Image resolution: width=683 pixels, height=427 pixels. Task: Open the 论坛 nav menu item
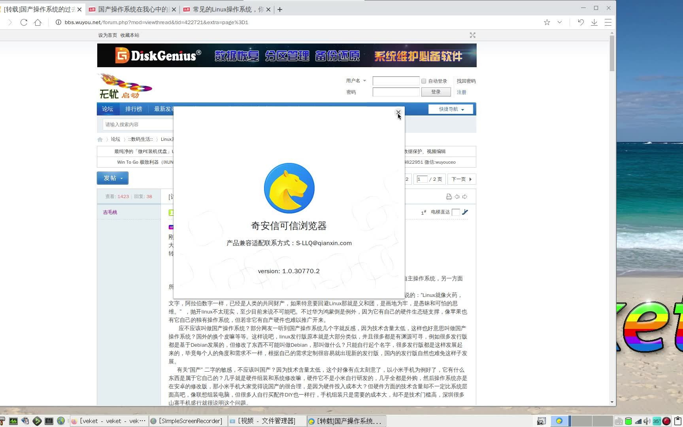coord(108,109)
